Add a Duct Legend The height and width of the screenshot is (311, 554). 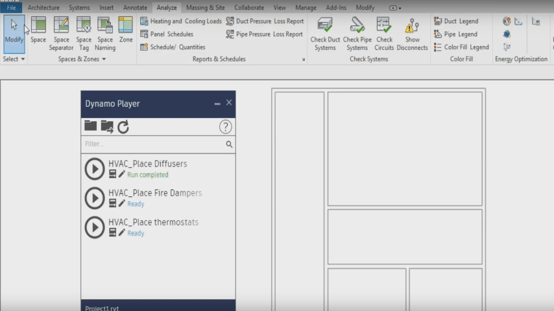456,21
